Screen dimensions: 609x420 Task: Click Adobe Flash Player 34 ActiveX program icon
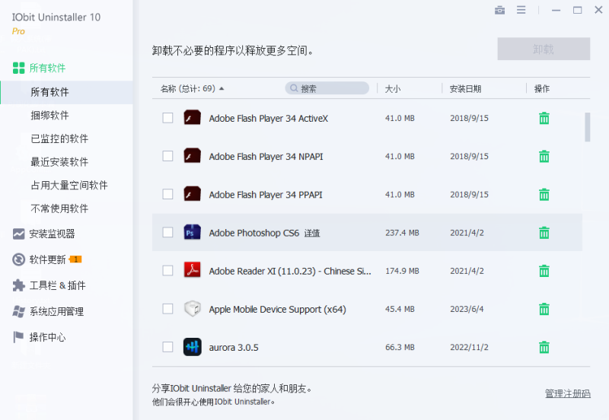point(193,118)
